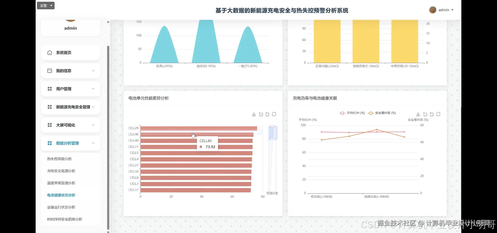Open 热失控风险分析 submenu item

(x=59, y=159)
